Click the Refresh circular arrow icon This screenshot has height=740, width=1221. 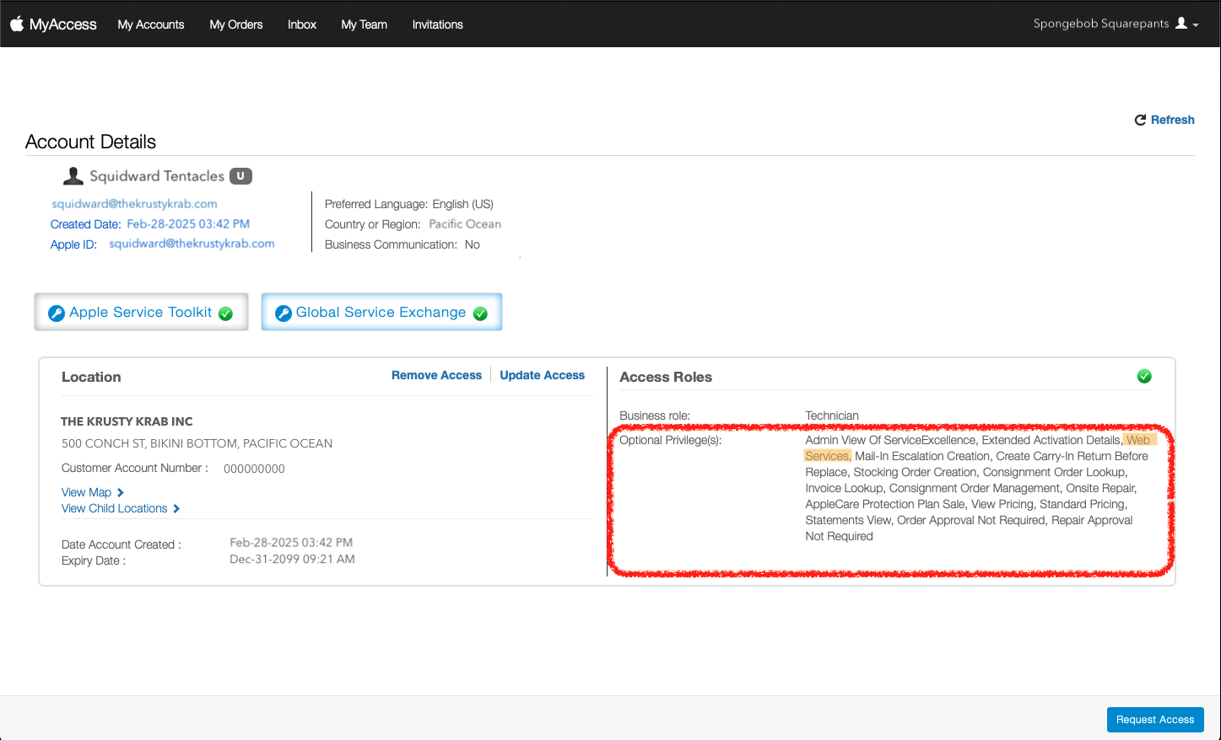(x=1140, y=120)
